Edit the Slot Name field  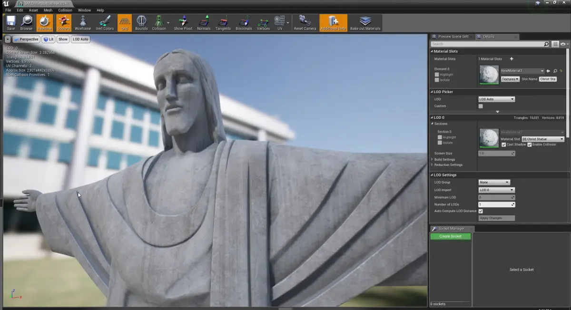coord(548,79)
